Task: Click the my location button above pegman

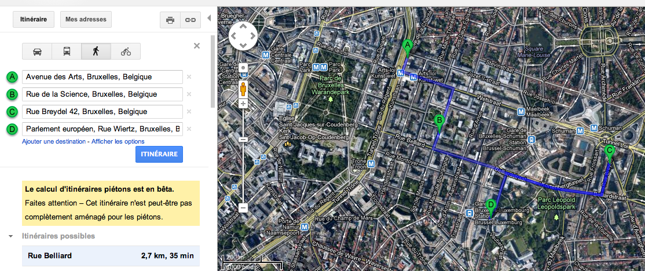Action: coord(243,68)
